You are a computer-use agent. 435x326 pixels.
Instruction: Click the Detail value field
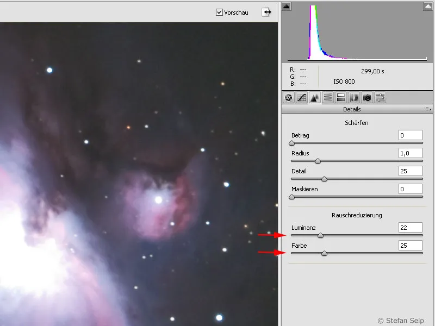click(411, 171)
